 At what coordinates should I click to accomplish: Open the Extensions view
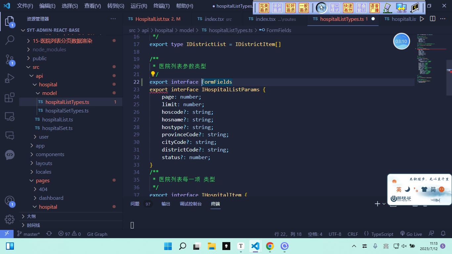coord(10,98)
